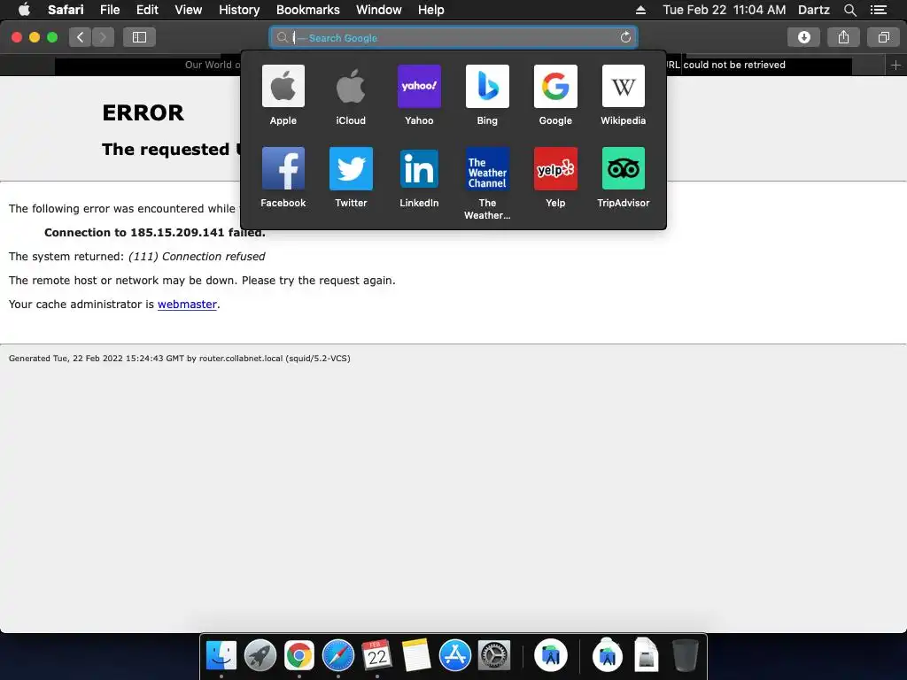Viewport: 907px width, 680px height.
Task: Open the Safari application menu
Action: (x=66, y=10)
